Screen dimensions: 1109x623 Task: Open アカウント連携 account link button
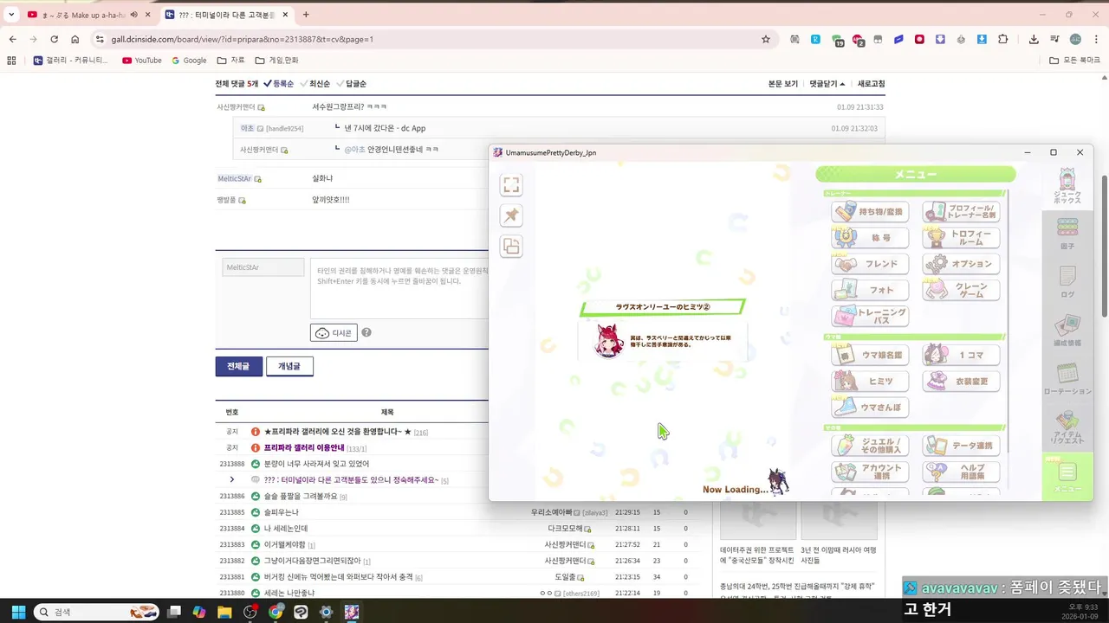point(871,472)
